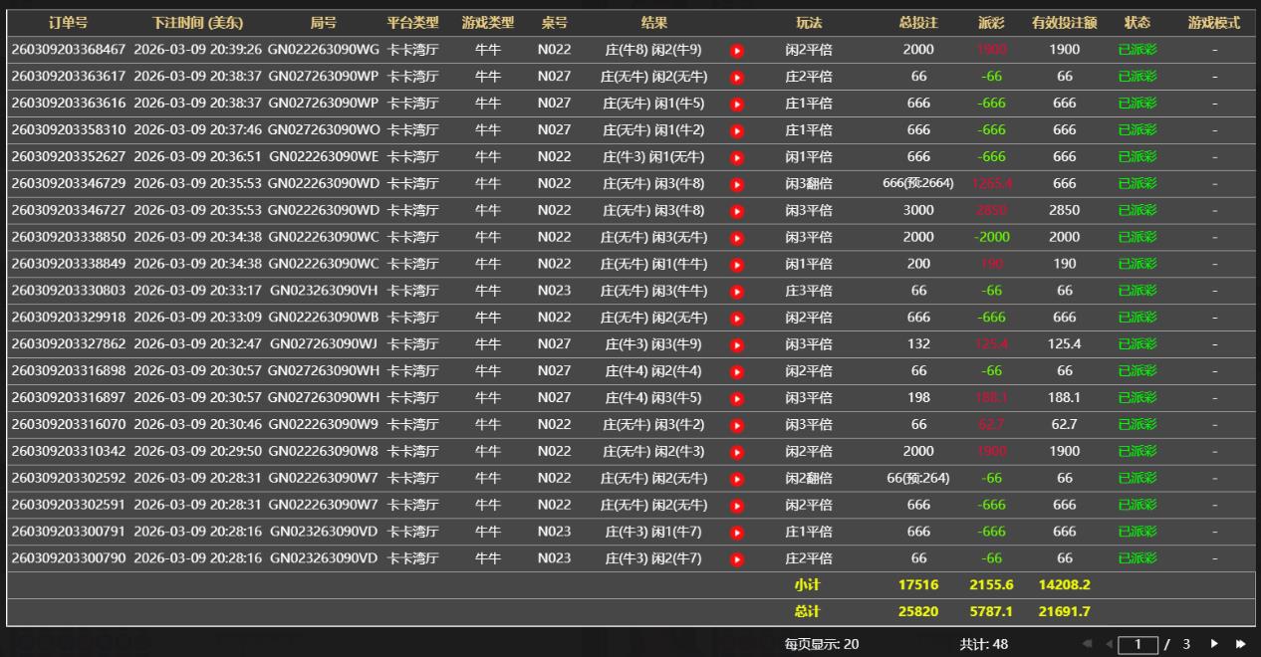The width and height of the screenshot is (1261, 657).
Task: Click the 有效投注额 column header
Action: click(1064, 23)
